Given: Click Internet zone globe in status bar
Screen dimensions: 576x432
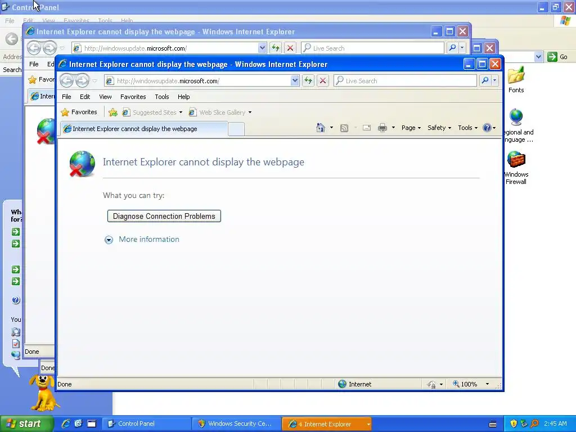Looking at the screenshot, I should coord(342,384).
